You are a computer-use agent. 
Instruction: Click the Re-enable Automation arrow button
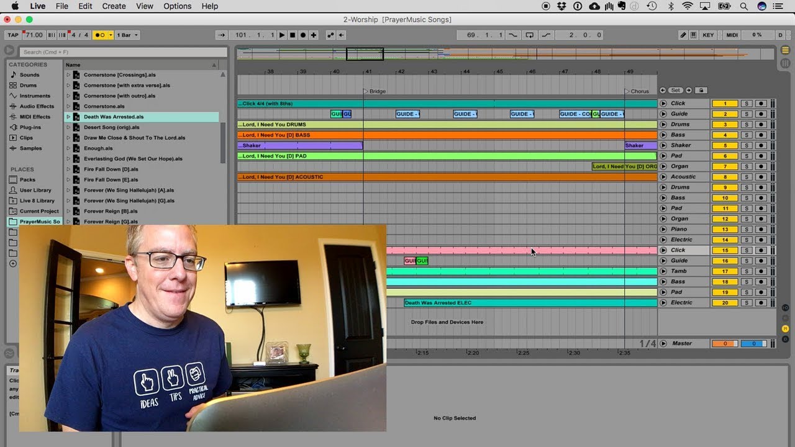coord(341,35)
